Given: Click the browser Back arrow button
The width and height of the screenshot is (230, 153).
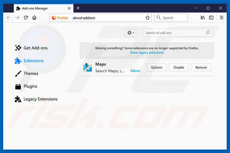Looking at the screenshot, I should (x=9, y=18).
